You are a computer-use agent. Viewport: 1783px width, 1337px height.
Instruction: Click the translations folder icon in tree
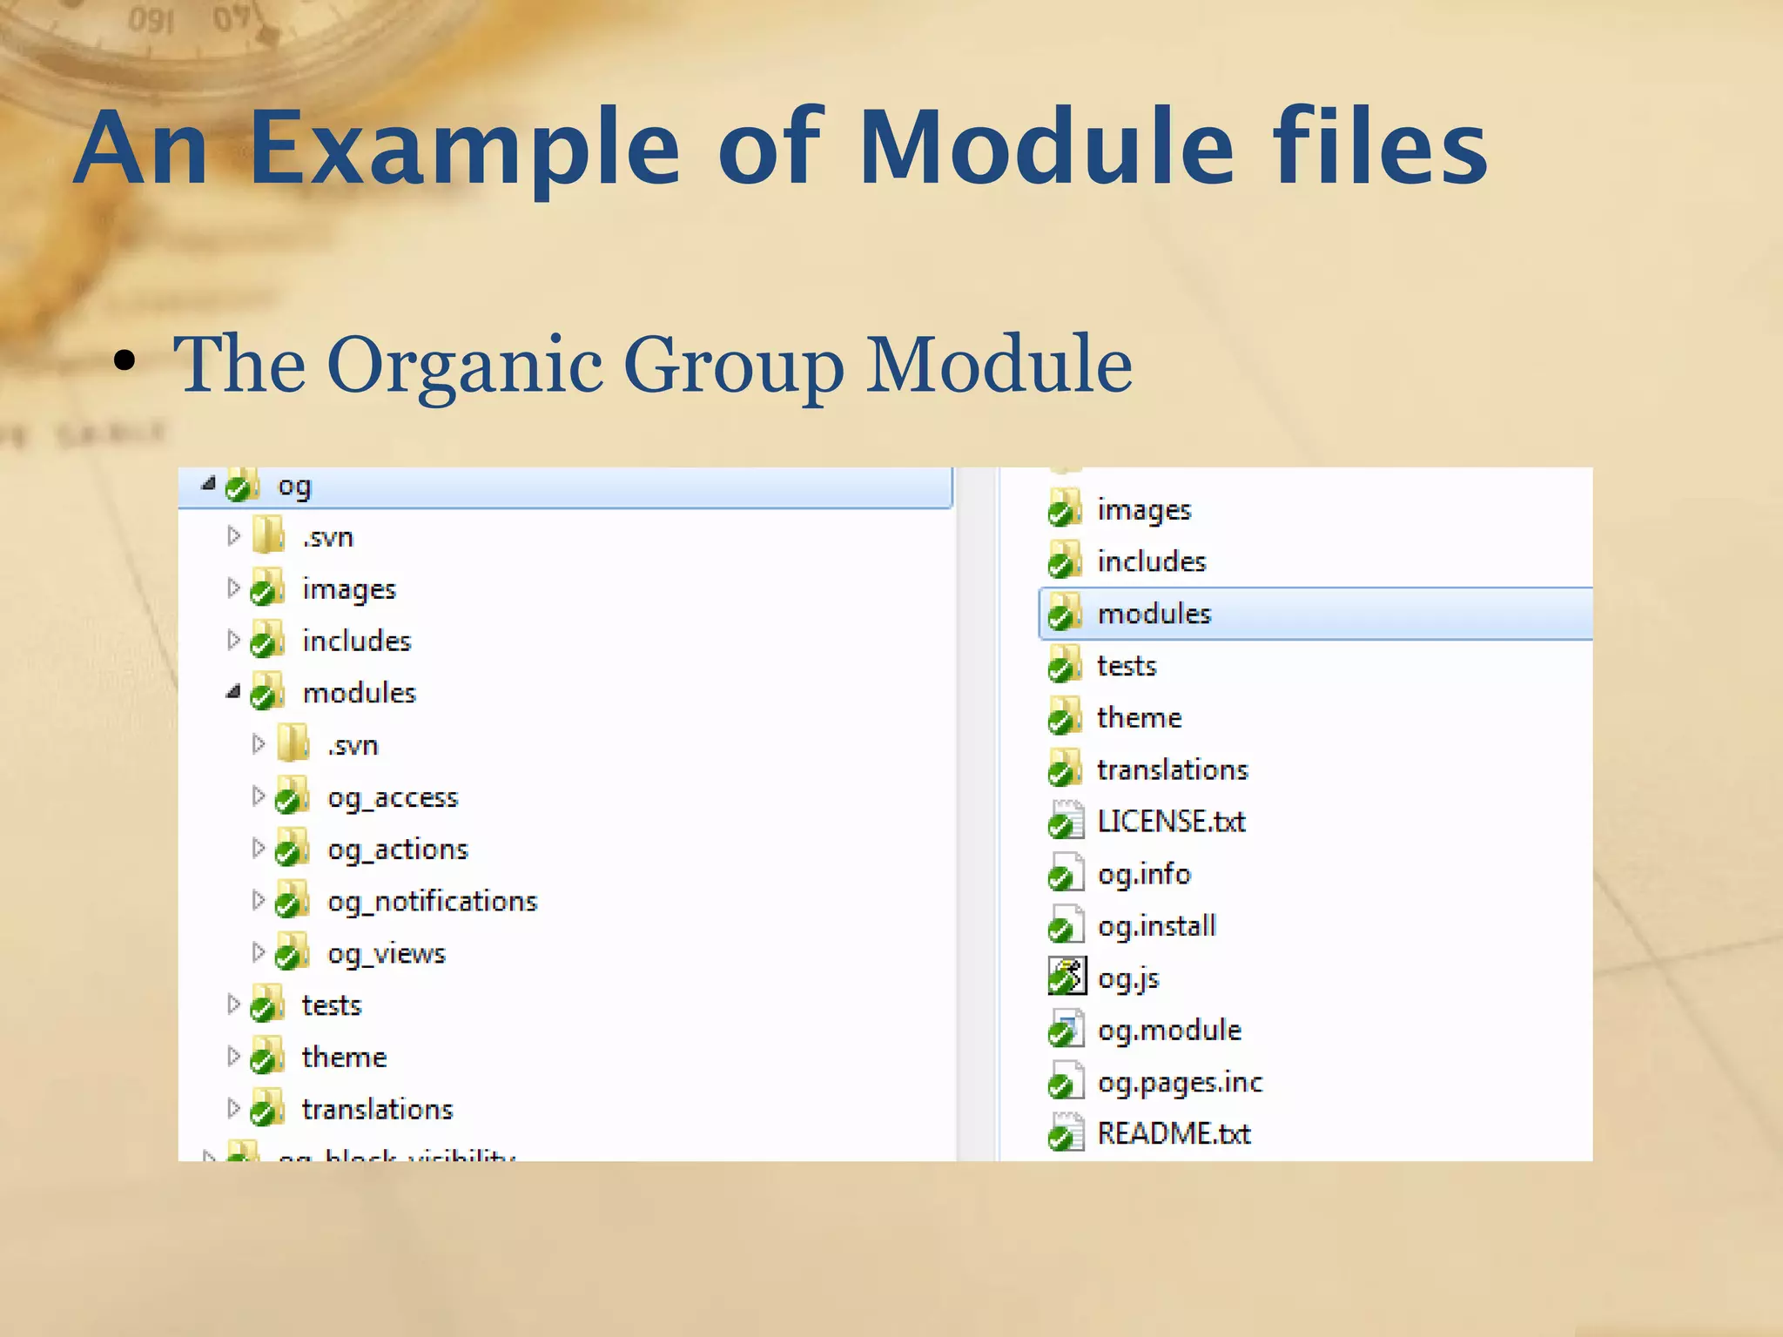tap(267, 1107)
